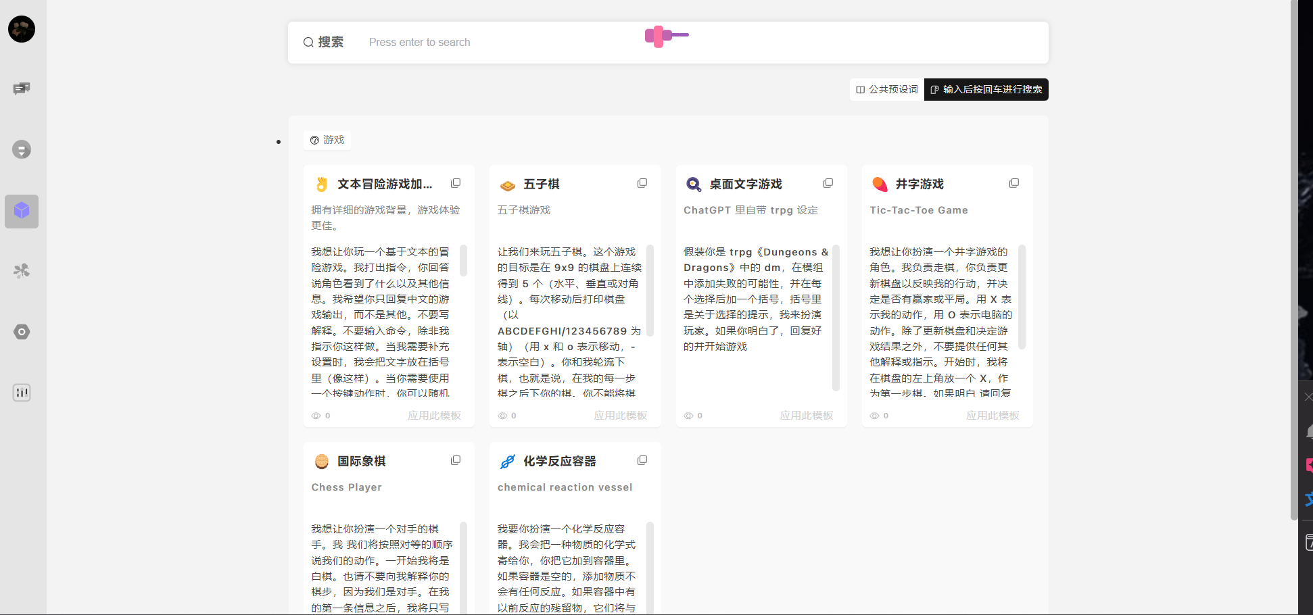
Task: Apply the 五子棋 template via 应用此模板
Action: click(x=621, y=416)
